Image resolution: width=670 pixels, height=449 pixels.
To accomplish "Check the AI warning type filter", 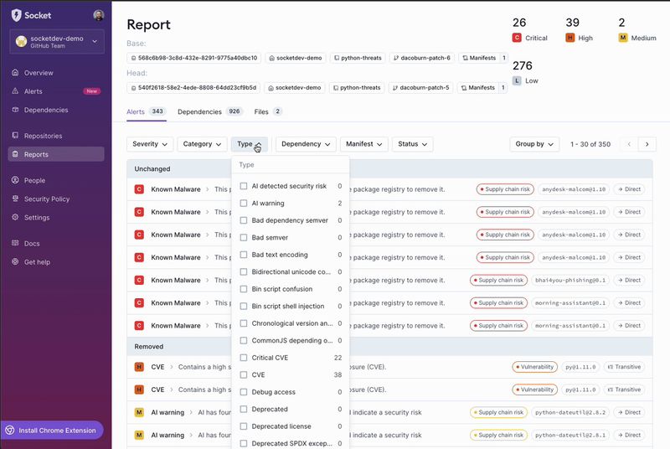I will 244,203.
